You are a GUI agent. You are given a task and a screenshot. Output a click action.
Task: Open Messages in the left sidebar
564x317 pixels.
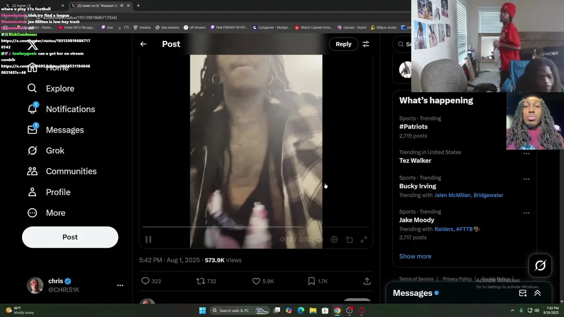65,130
